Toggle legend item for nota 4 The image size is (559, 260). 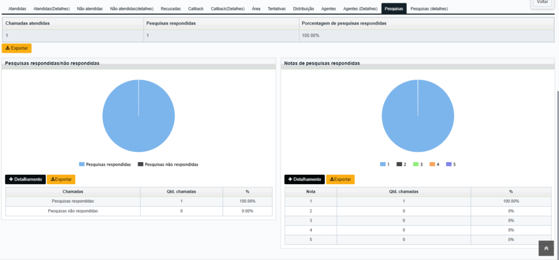(x=434, y=164)
